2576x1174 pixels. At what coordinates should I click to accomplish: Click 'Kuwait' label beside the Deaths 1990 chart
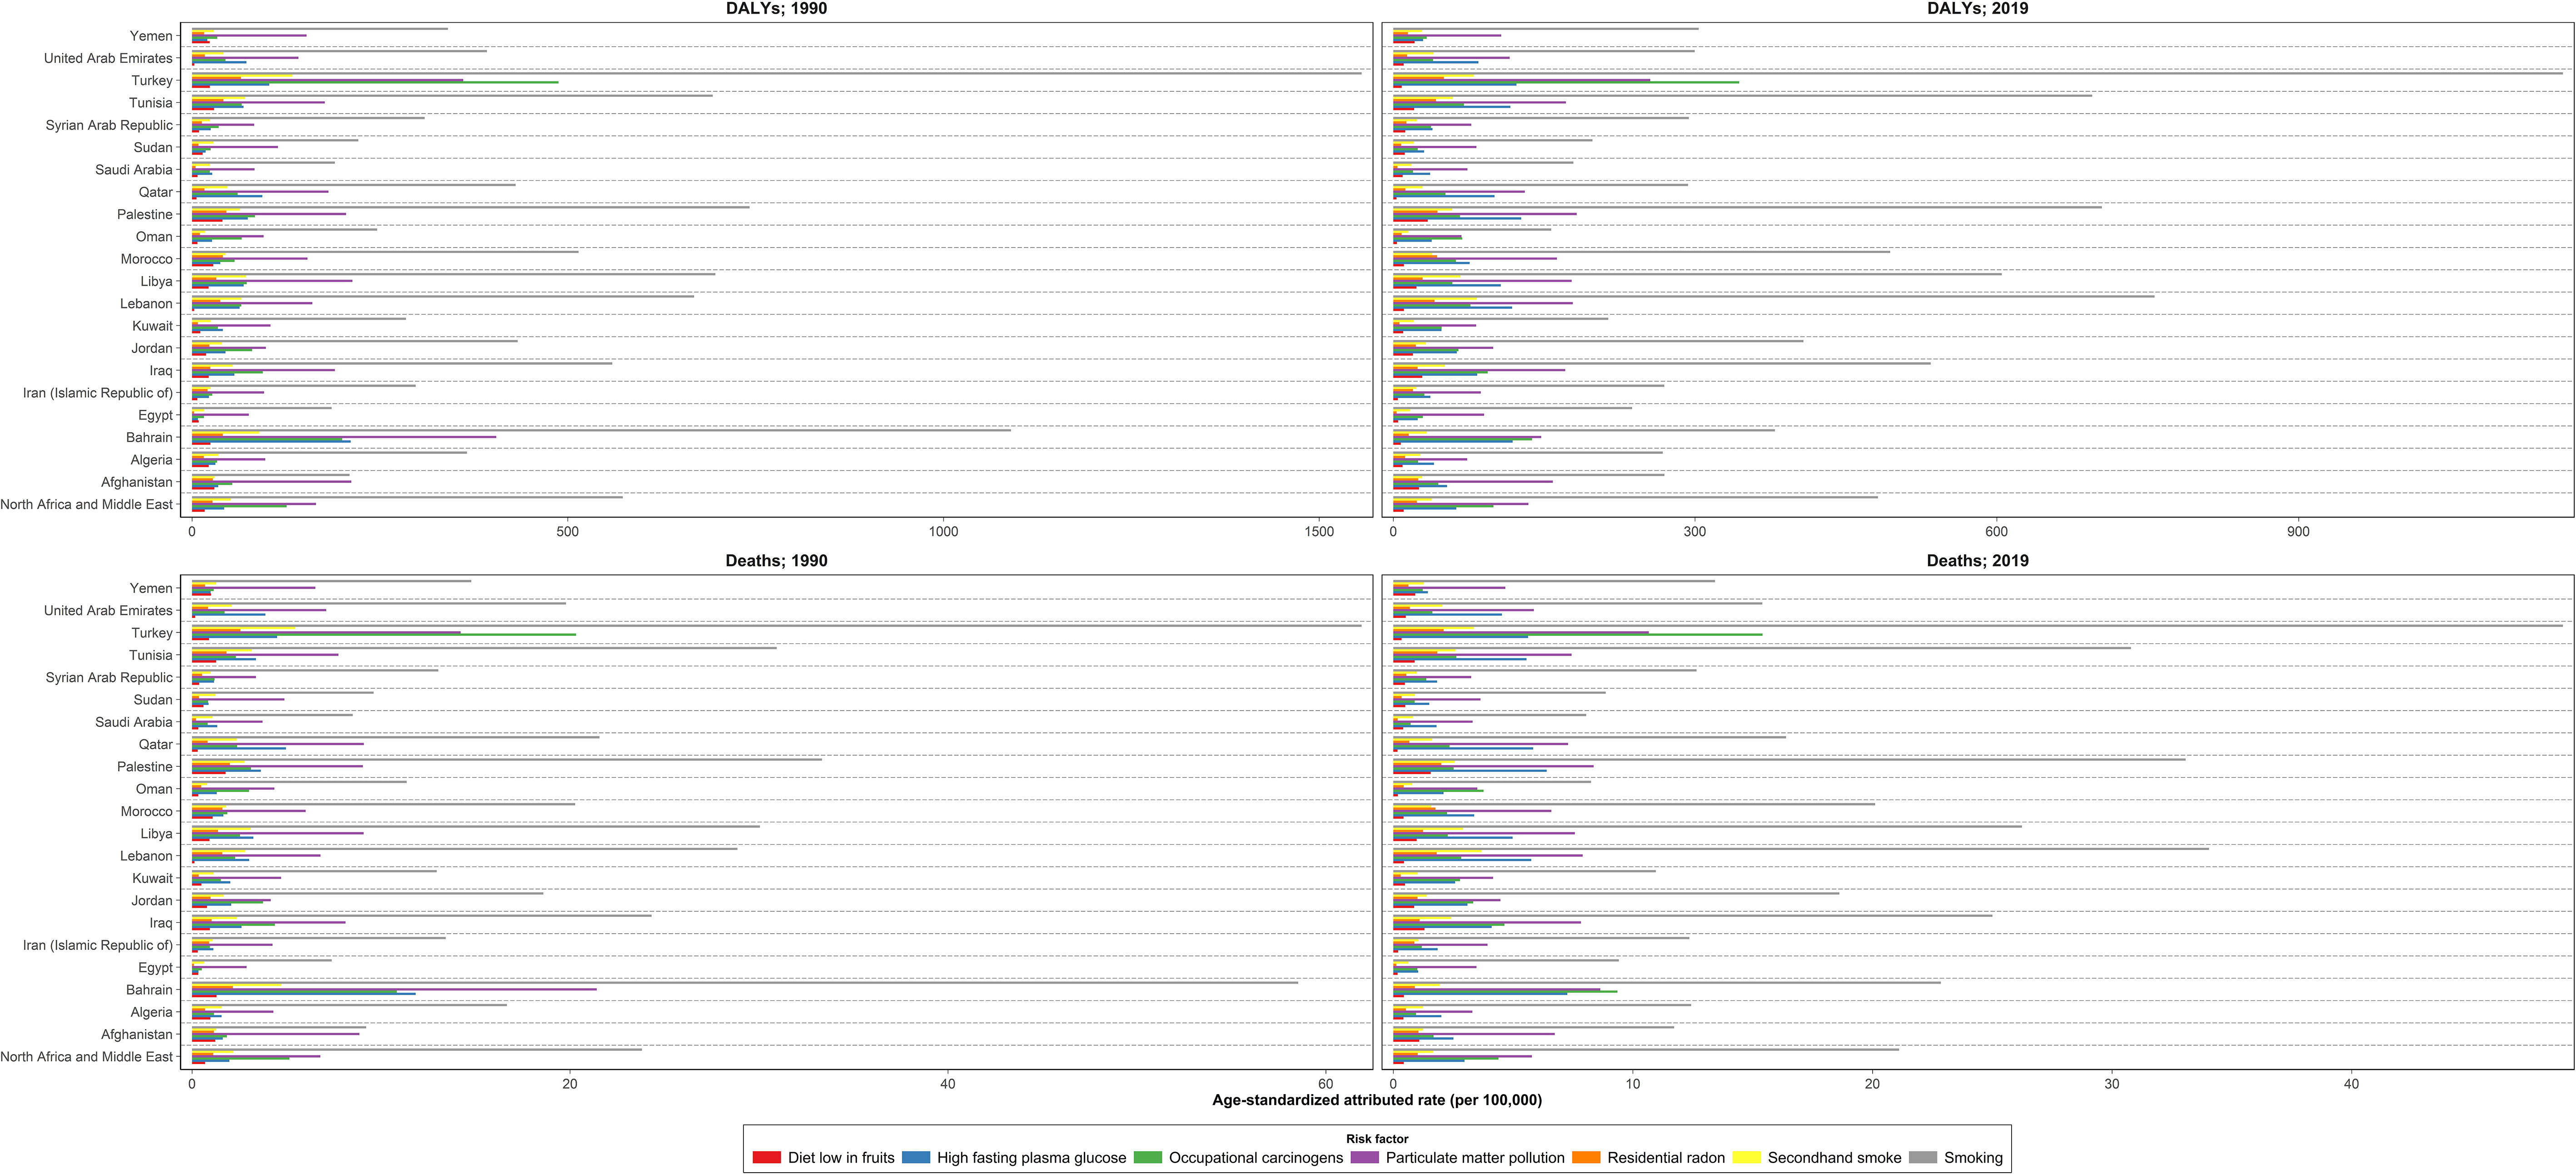pos(152,878)
